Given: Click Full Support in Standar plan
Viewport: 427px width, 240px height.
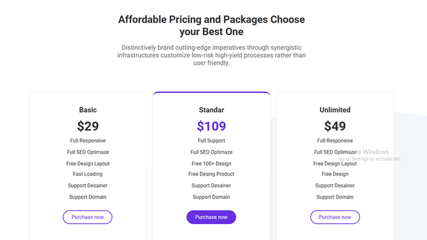Looking at the screenshot, I should point(211,141).
